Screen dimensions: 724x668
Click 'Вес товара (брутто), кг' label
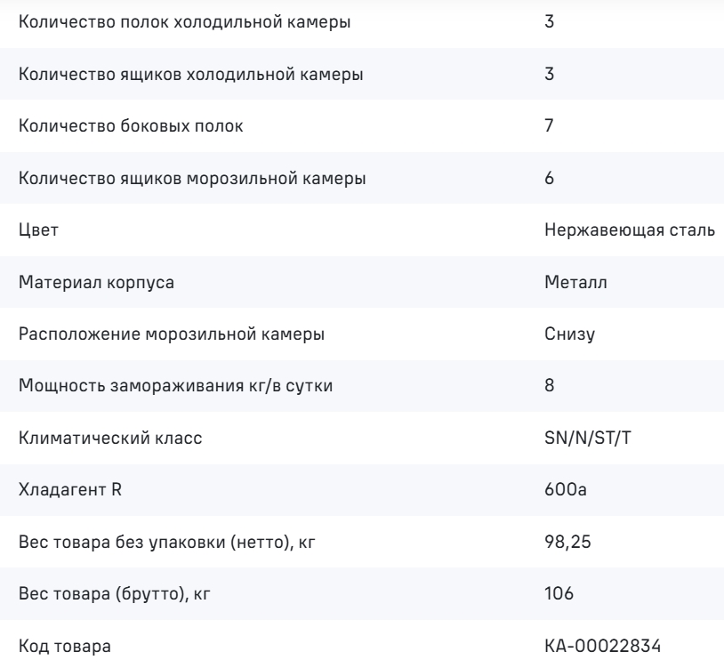click(x=114, y=593)
